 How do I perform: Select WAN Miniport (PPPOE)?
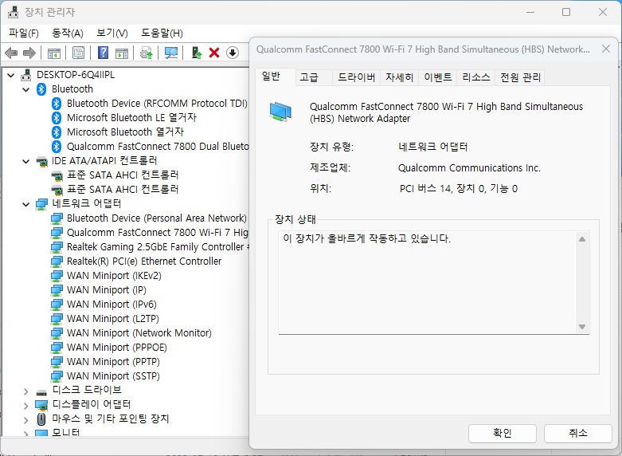point(116,348)
